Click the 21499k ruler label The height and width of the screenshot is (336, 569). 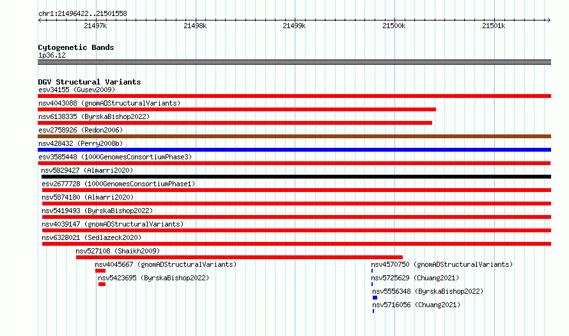pyautogui.click(x=294, y=26)
